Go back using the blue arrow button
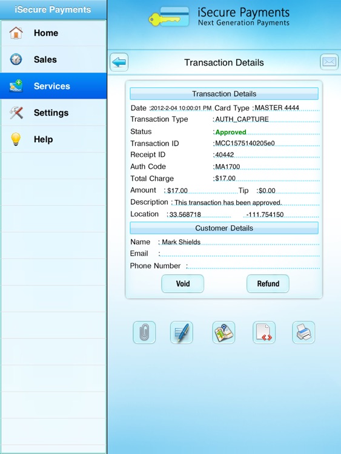The height and width of the screenshot is (454, 341). tap(119, 62)
